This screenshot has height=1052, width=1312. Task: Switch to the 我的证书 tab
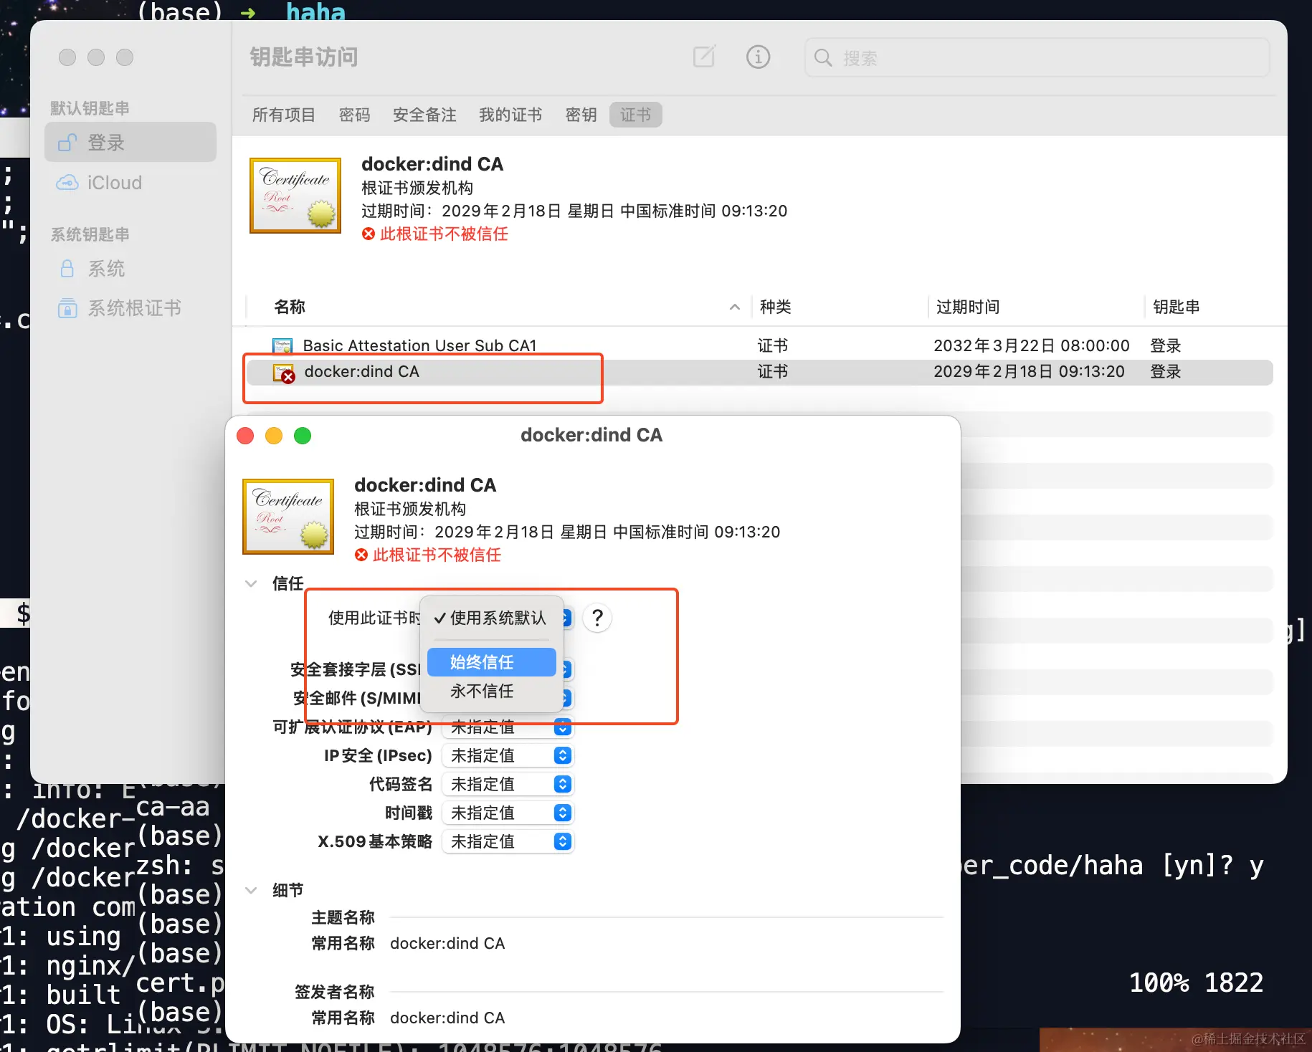(510, 115)
